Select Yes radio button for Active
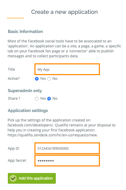The height and width of the screenshot is (190, 126). [37, 79]
